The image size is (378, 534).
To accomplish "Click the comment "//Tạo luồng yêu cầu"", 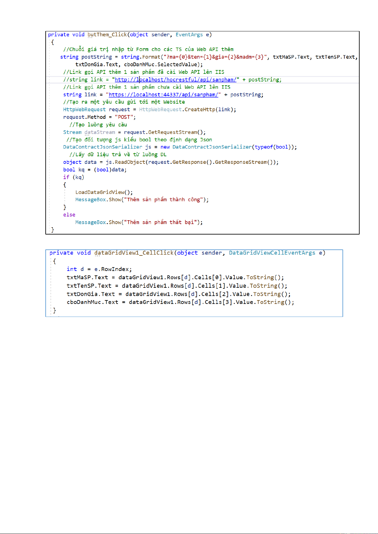I will (x=98, y=125).
